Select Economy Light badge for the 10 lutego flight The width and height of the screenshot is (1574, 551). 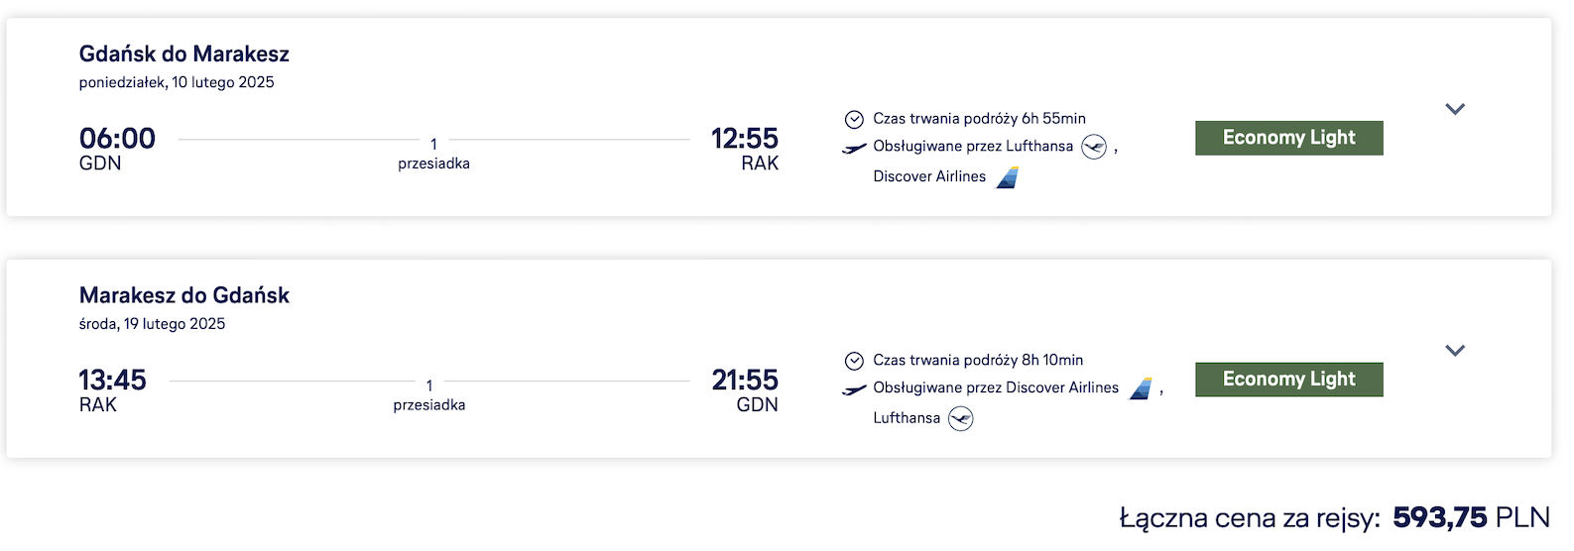coord(1288,138)
